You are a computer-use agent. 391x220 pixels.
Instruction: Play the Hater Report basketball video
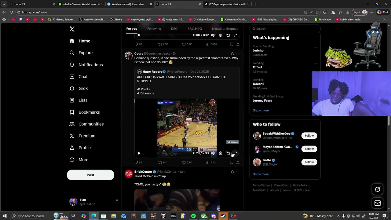click(x=139, y=153)
